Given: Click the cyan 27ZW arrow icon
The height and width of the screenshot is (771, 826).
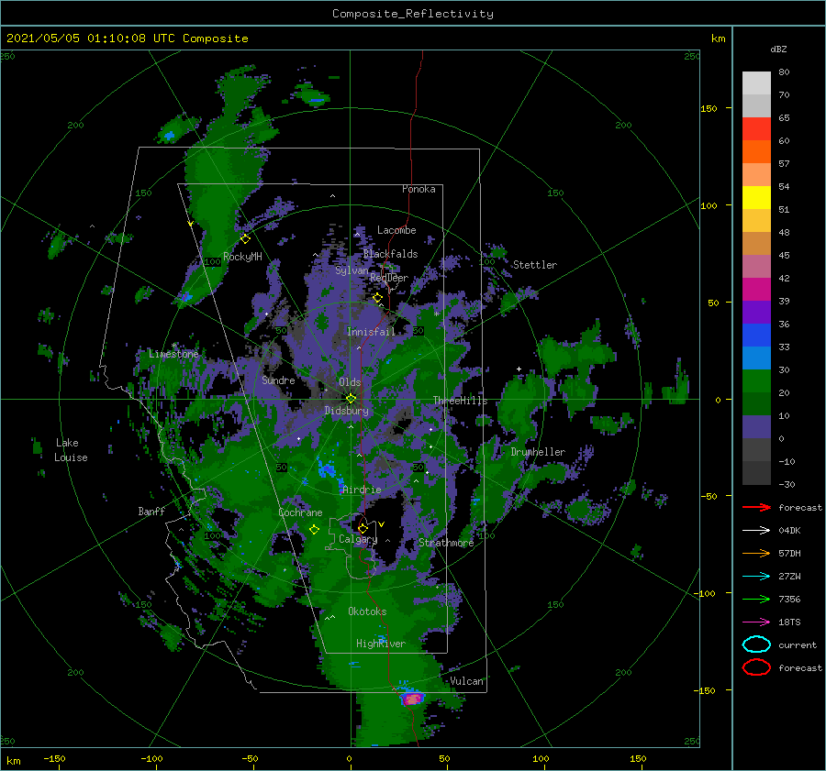Looking at the screenshot, I should tap(756, 577).
